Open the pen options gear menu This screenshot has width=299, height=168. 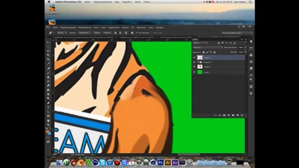(132, 33)
